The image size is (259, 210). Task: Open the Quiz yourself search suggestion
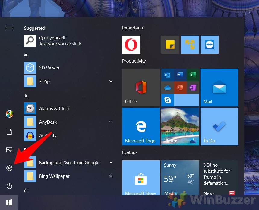click(x=68, y=41)
